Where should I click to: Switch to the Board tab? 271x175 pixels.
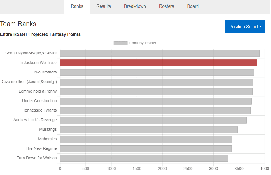(193, 6)
